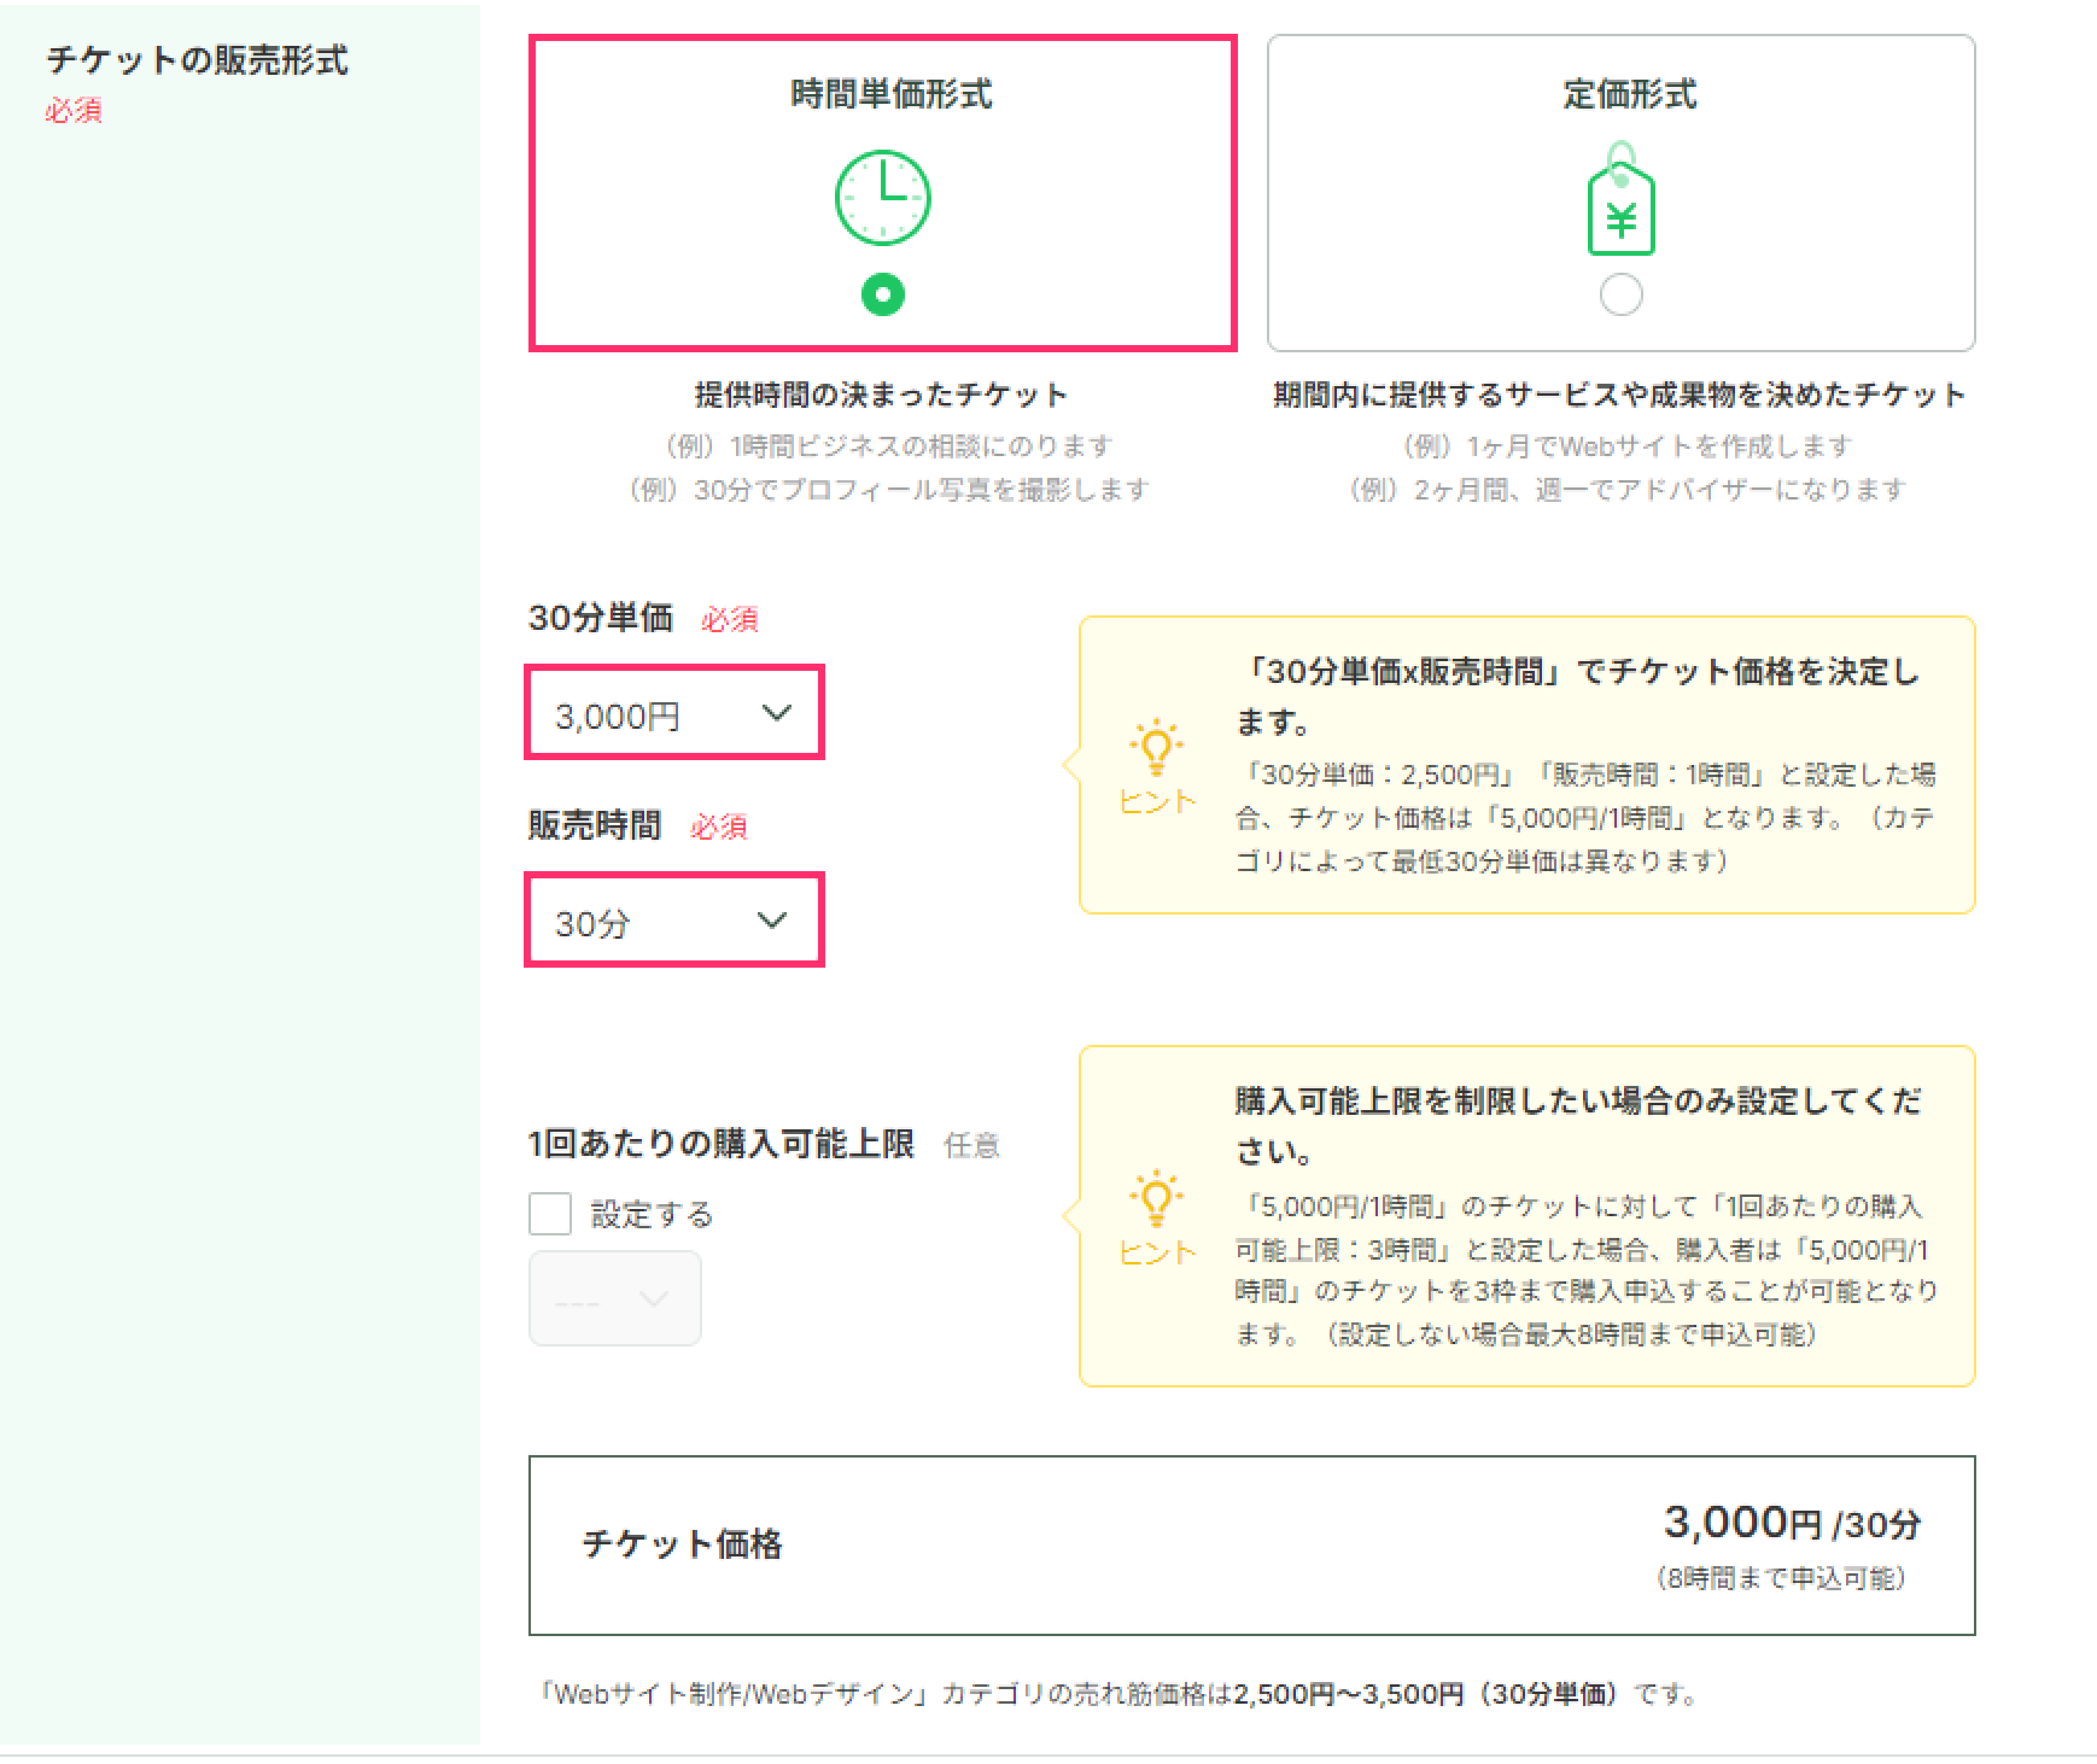Click the green clock icon
Screen dimensions: 2097x1764
tap(882, 198)
